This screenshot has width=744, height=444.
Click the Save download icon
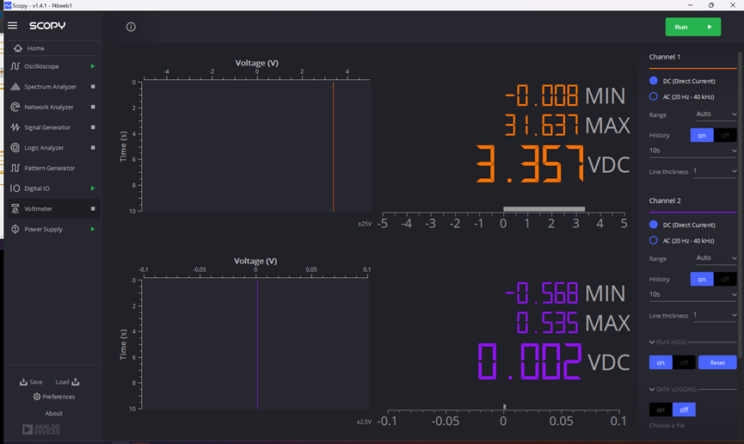[23, 382]
